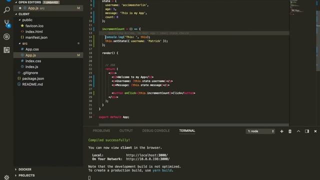Click M status next to src App.js
Viewport: 320px width, 180px height.
[78, 55]
